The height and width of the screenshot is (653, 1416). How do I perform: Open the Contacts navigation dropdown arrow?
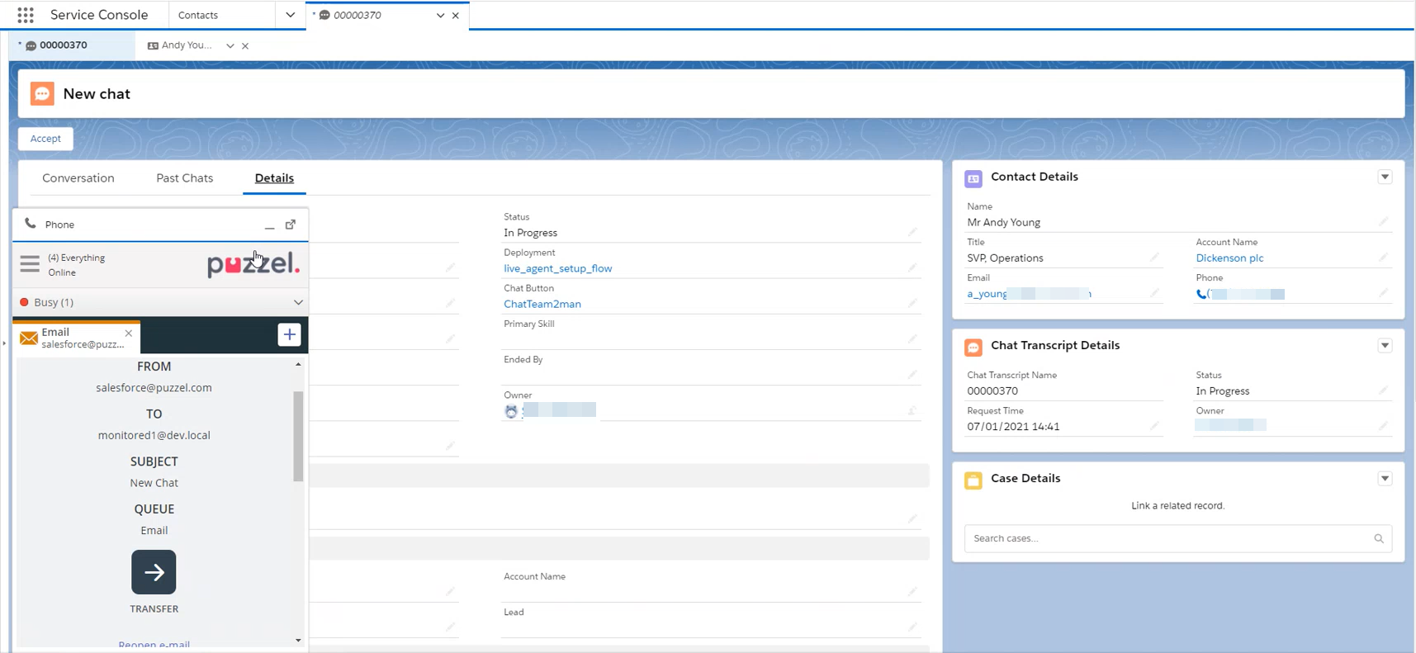[x=290, y=15]
